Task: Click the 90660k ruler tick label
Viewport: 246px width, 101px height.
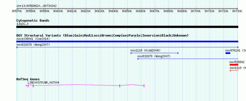Action: click(141, 11)
